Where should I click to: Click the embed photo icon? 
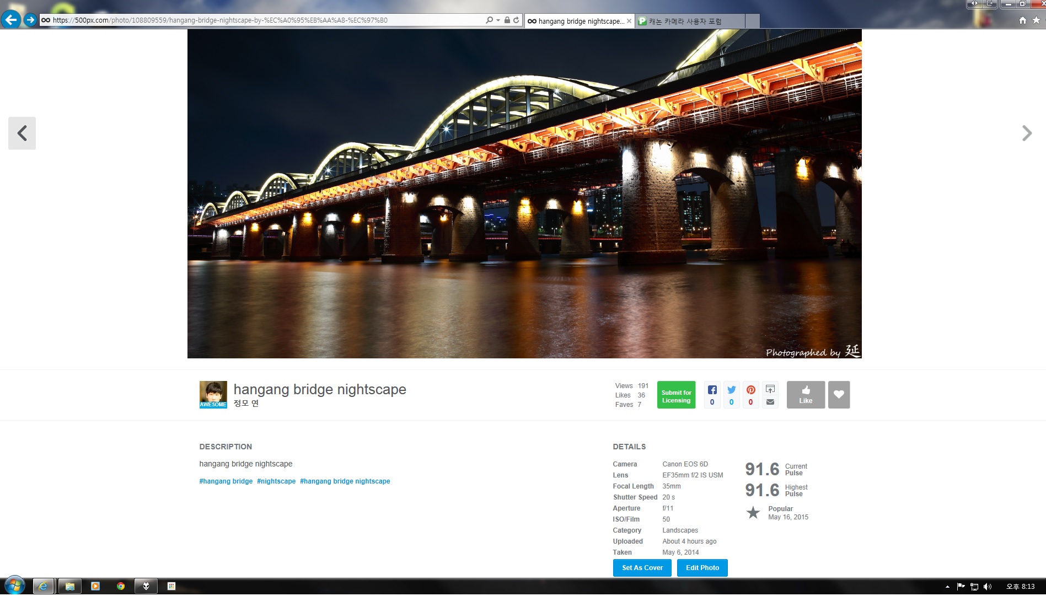point(770,389)
